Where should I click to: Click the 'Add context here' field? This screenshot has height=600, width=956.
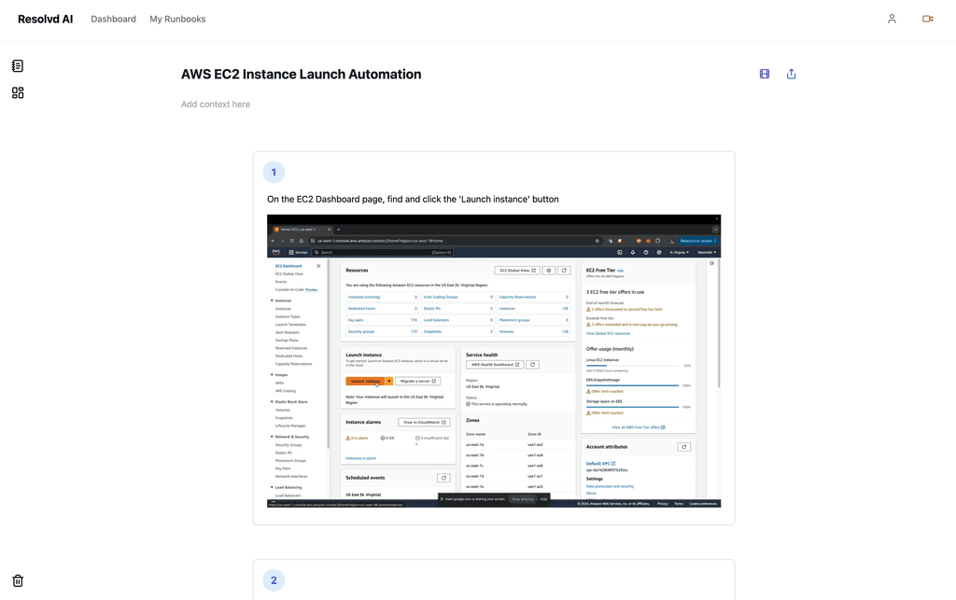point(216,105)
